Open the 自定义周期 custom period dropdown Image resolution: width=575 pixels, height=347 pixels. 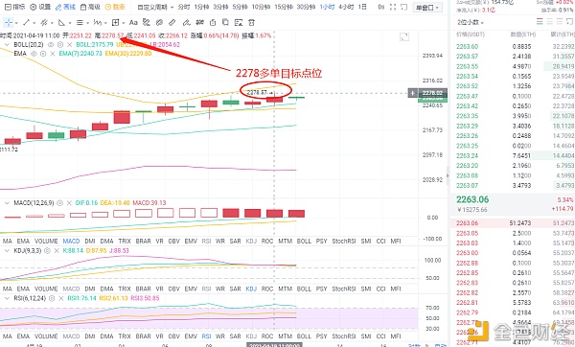[x=155, y=7]
